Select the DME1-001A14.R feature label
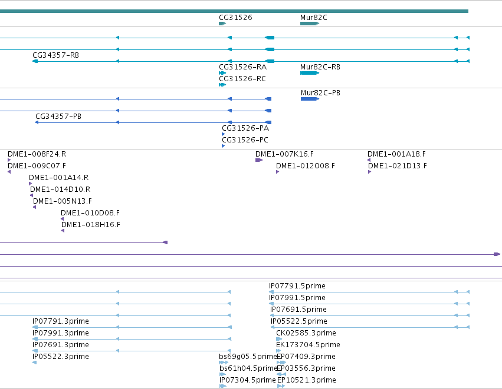 point(58,178)
